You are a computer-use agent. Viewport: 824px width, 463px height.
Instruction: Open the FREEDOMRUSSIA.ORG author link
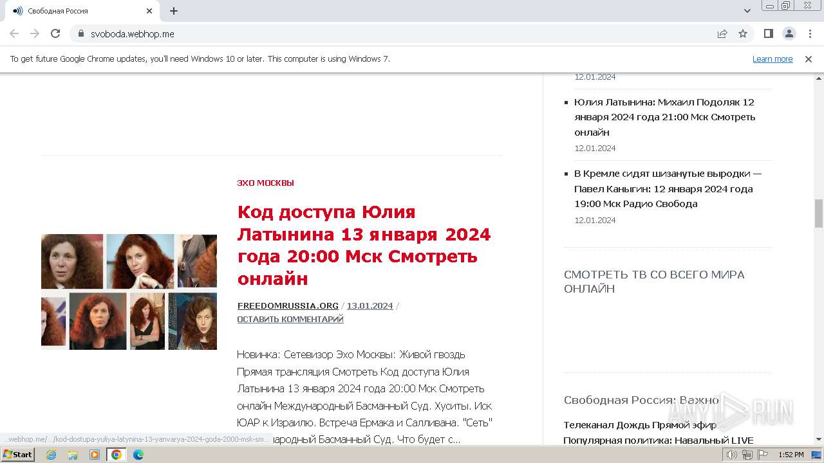tap(288, 306)
